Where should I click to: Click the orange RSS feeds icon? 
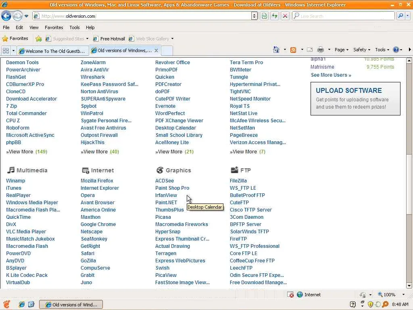(293, 50)
